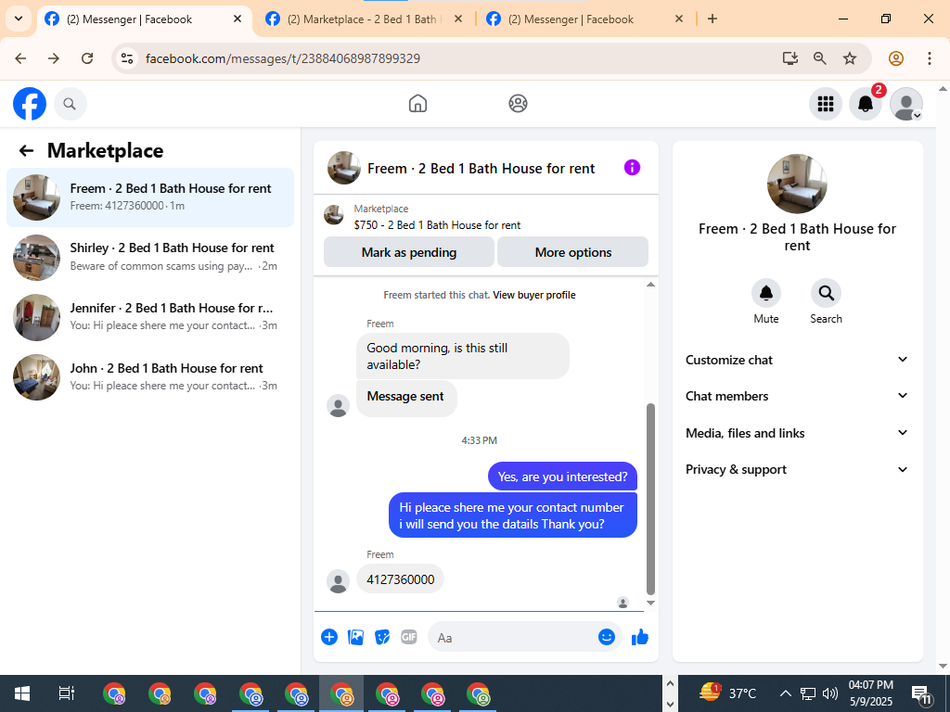
Task: Open the Facebook search magnifier
Action: click(70, 104)
